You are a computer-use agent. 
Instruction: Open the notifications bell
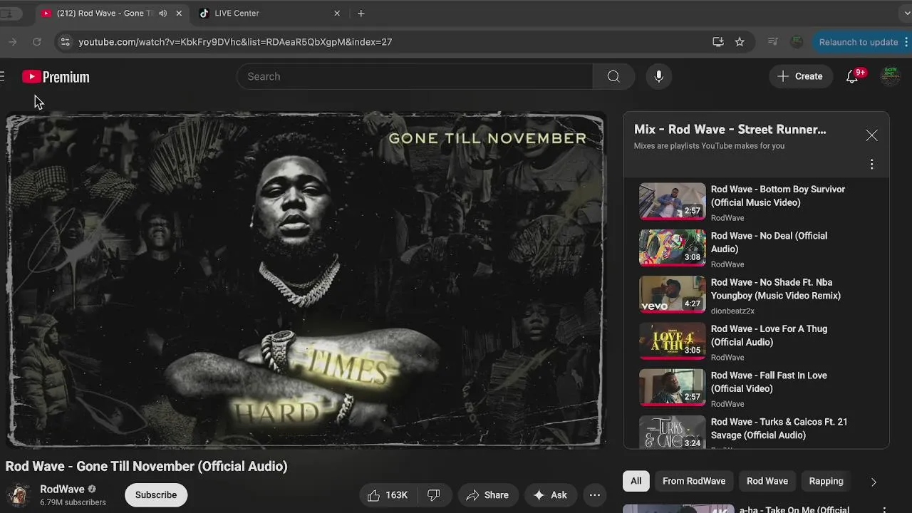pyautogui.click(x=851, y=76)
